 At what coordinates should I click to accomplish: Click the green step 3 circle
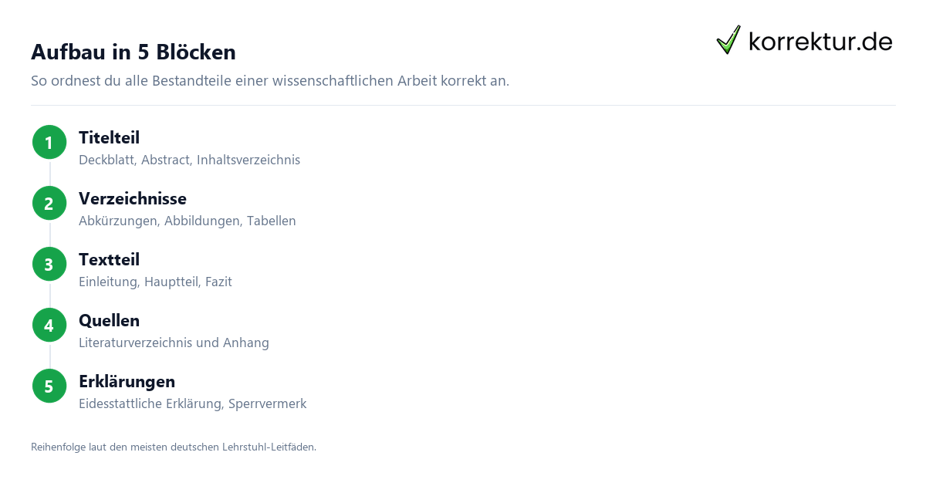(49, 265)
